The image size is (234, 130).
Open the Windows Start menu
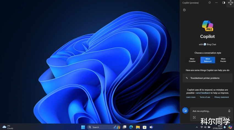(x=83, y=127)
